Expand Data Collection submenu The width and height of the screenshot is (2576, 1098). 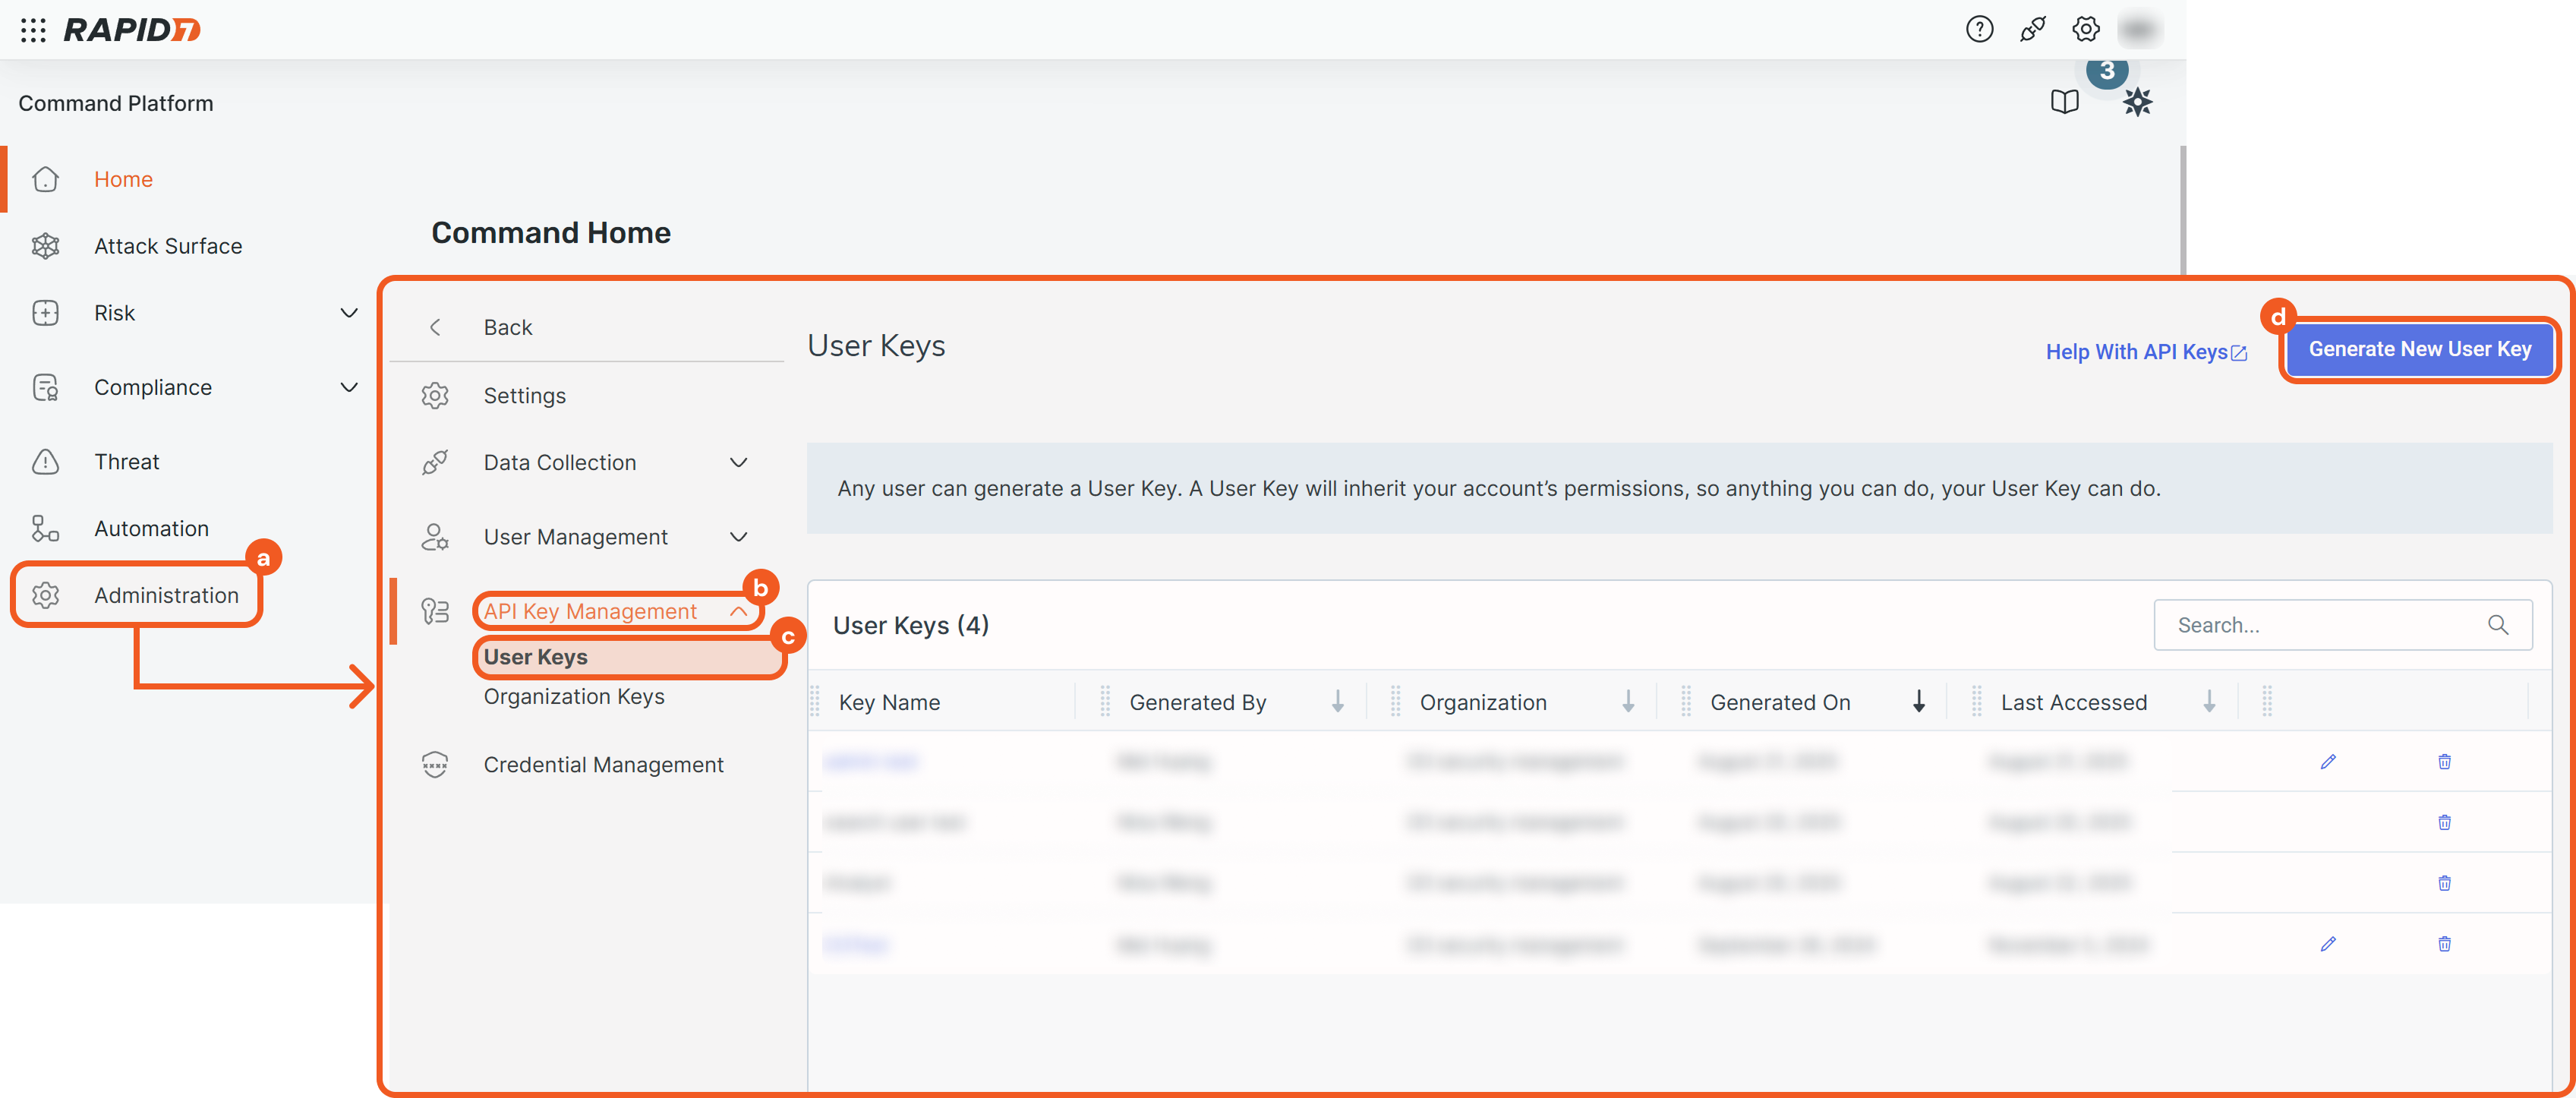(x=738, y=463)
